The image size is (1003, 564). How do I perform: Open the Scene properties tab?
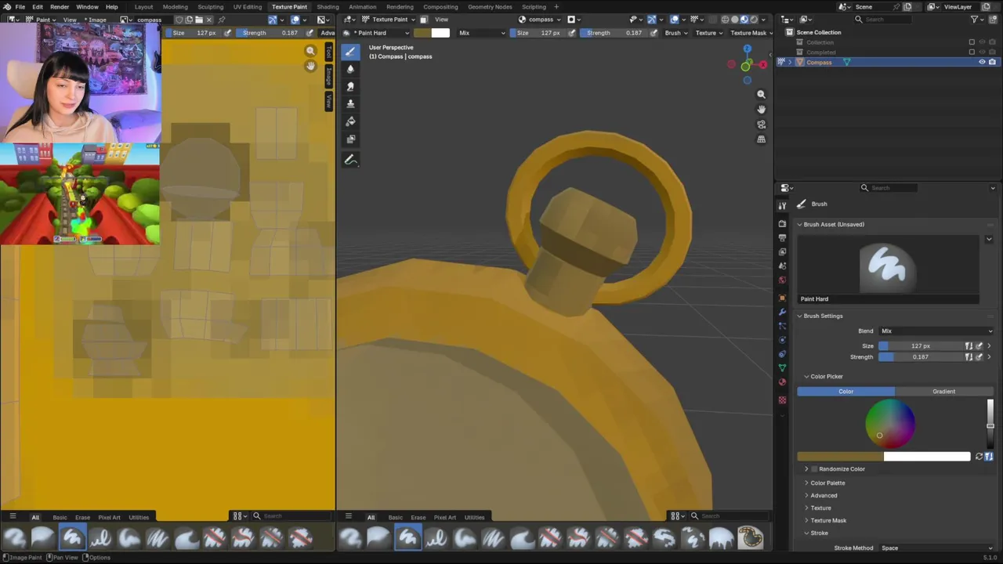pyautogui.click(x=782, y=266)
